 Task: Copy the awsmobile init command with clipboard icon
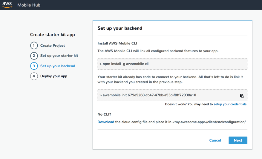tap(242, 96)
